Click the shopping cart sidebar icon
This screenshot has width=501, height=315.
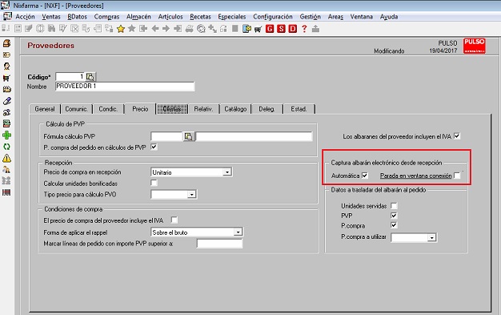point(6,78)
